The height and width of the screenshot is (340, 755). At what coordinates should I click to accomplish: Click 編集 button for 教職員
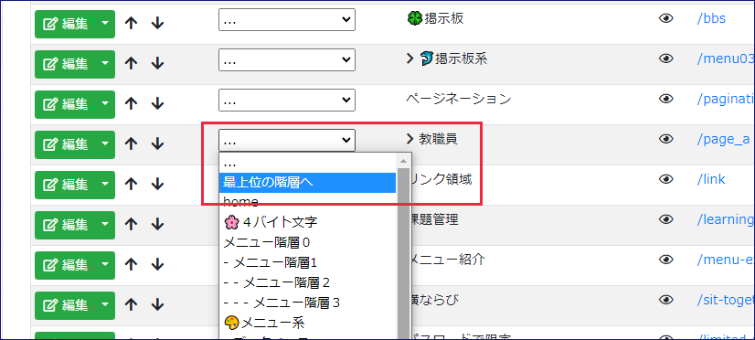point(65,144)
